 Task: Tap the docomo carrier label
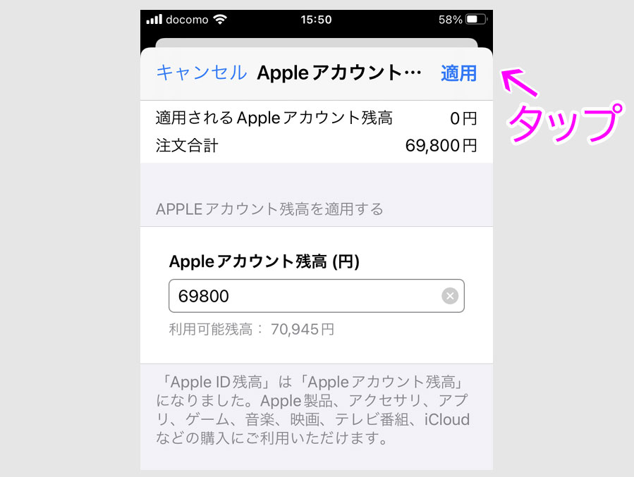187,20
